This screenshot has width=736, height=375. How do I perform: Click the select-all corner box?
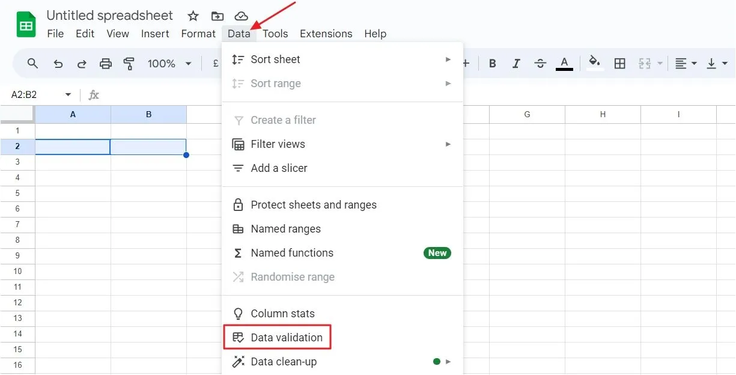(17, 114)
